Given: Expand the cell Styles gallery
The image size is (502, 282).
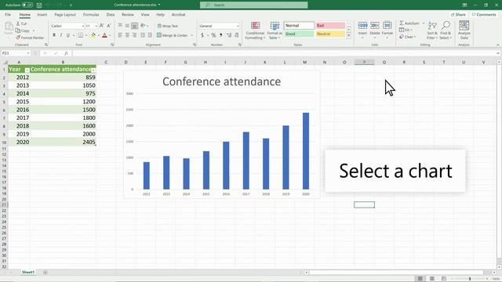Looking at the screenshot, I should point(348,37).
